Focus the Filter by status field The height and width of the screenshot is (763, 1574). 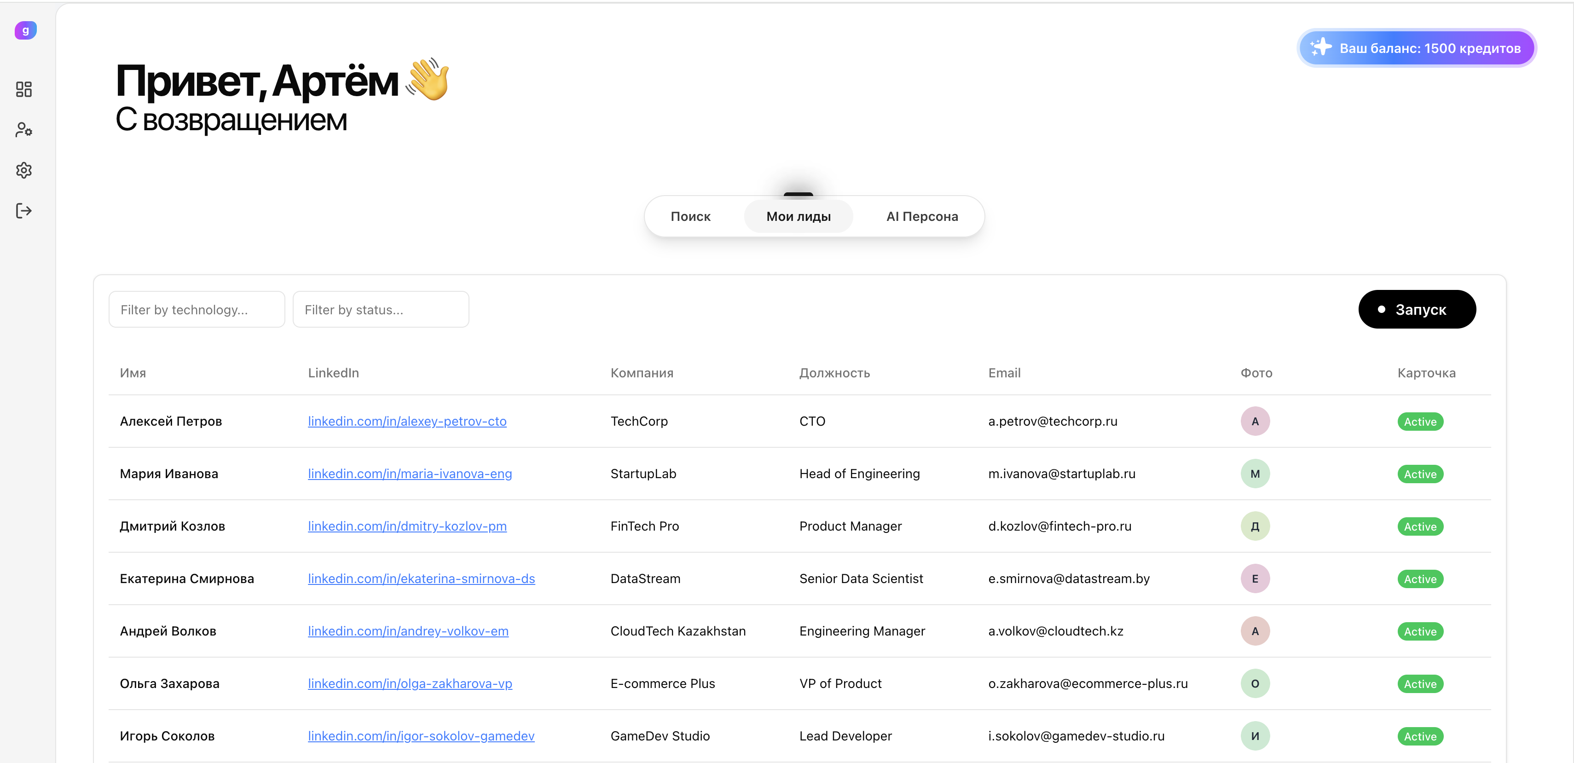tap(380, 310)
